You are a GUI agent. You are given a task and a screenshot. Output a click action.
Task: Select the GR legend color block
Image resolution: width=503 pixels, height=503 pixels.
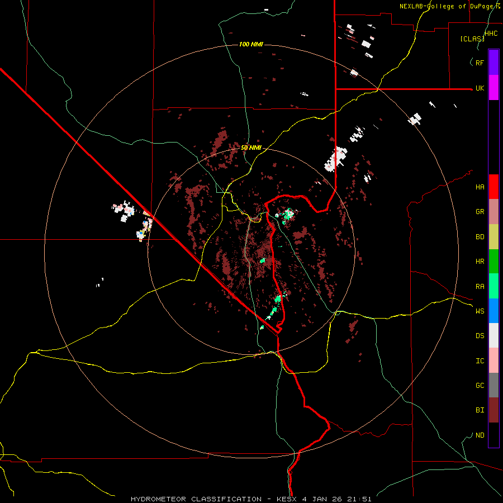493,212
